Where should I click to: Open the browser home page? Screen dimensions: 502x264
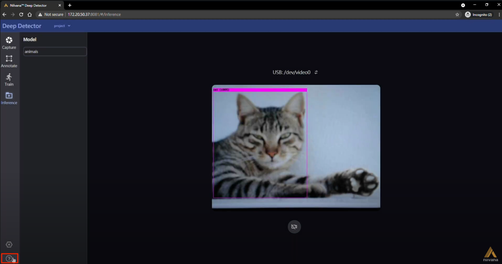click(x=29, y=14)
